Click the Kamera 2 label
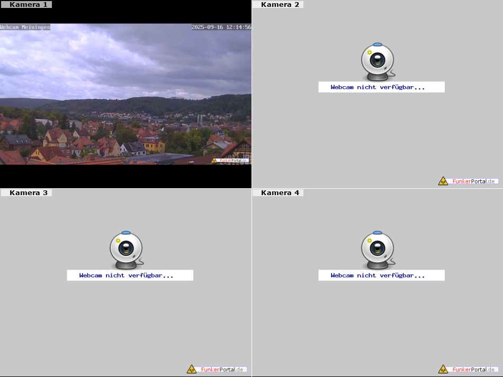 [x=278, y=4]
